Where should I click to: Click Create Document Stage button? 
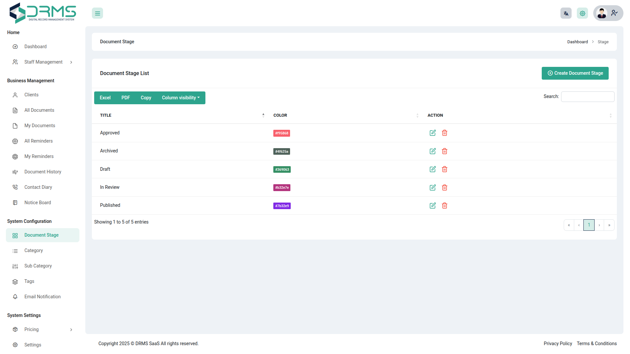[x=575, y=73]
